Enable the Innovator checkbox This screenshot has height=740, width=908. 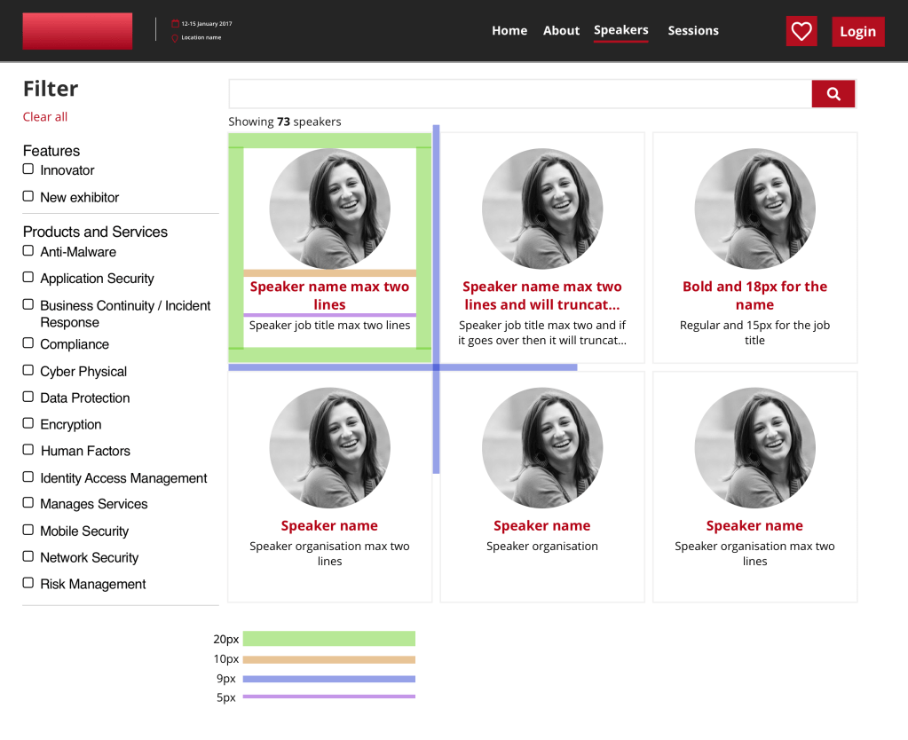point(28,169)
